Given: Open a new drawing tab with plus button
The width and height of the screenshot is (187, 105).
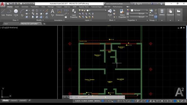Looking at the screenshot, I should 44,24.
